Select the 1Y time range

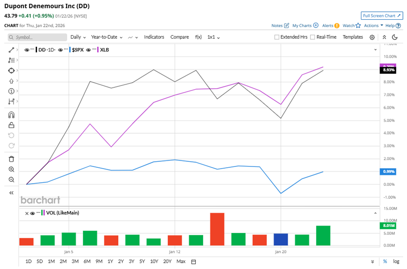(x=110, y=261)
